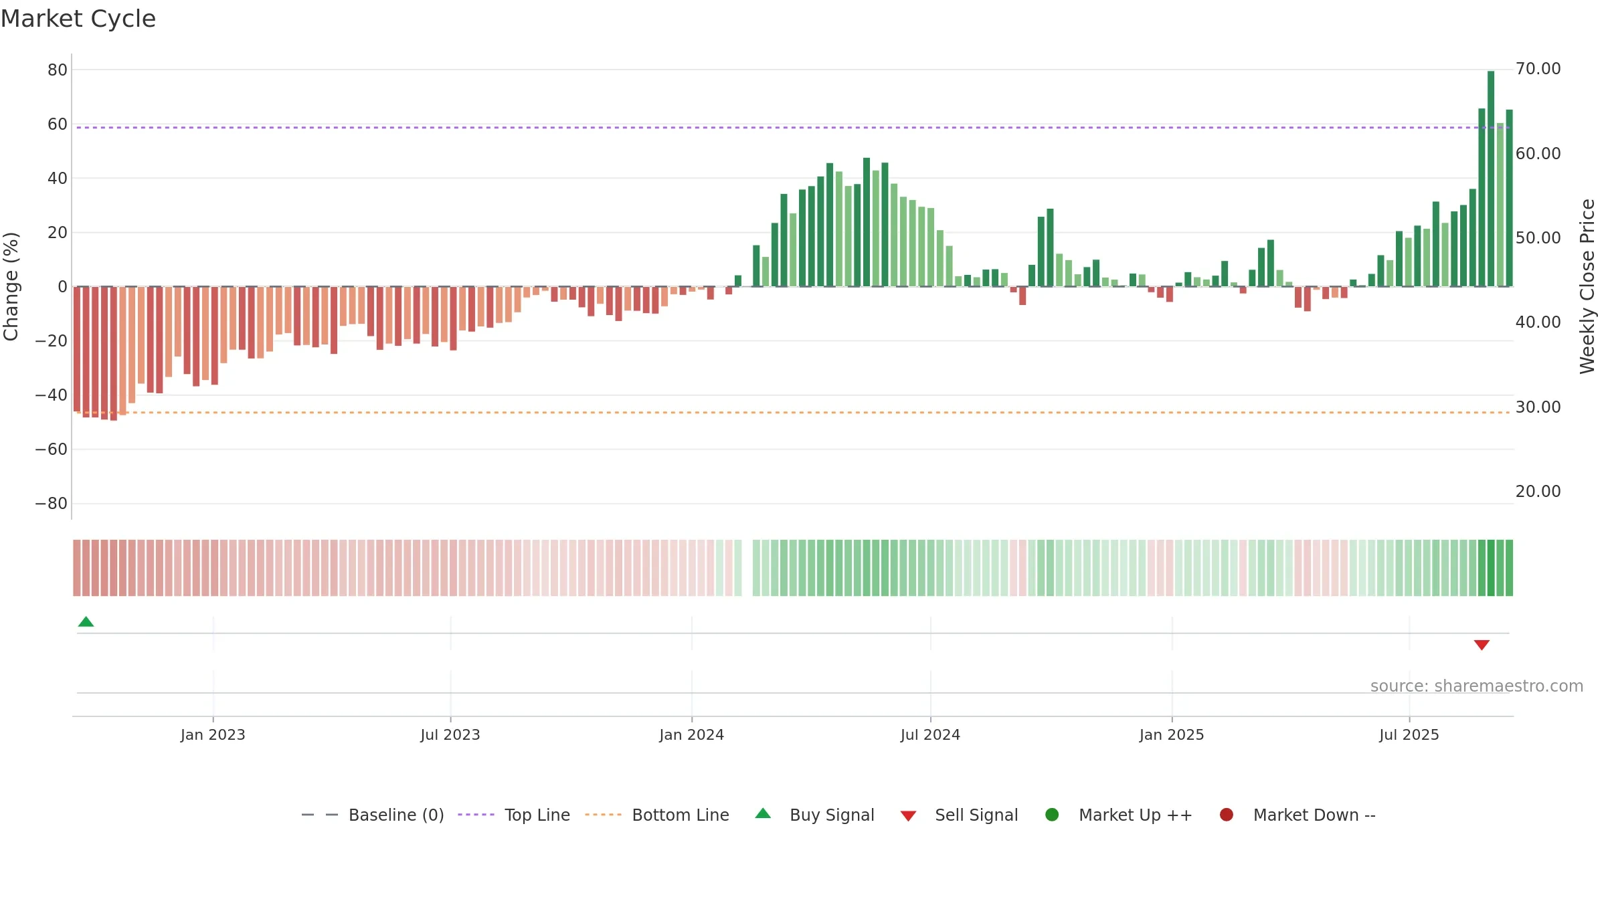Click the Jan 2023 axis label
Screen dimensions: 1606x903
click(213, 734)
